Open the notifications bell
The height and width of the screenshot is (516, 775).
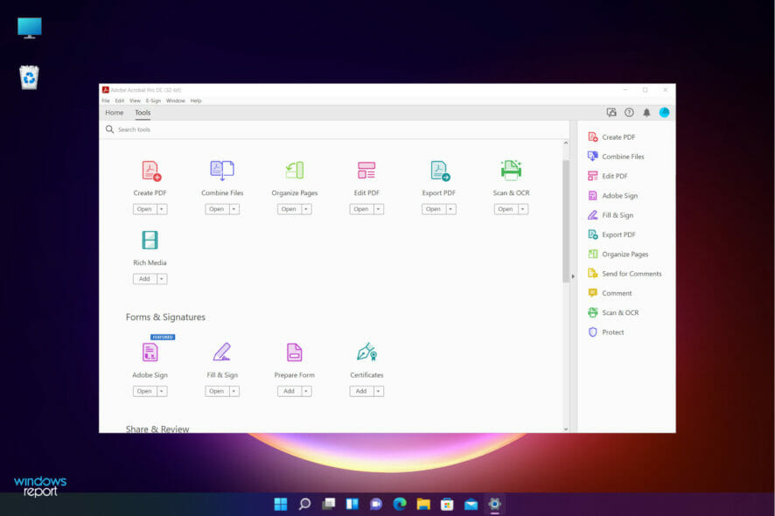(x=646, y=113)
